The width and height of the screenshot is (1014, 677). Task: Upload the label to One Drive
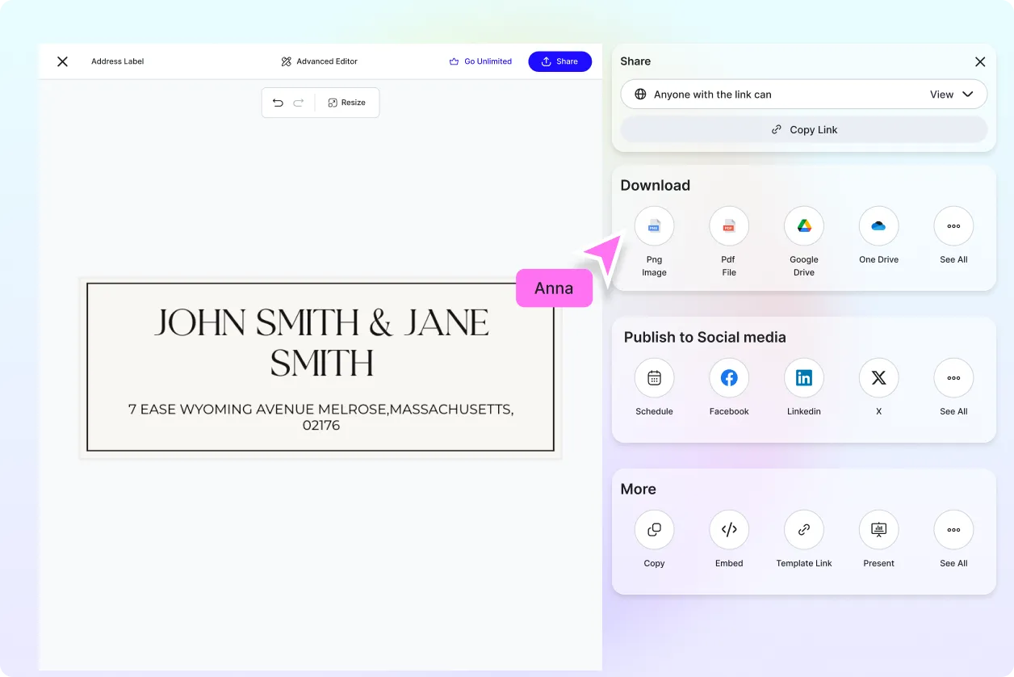click(878, 226)
